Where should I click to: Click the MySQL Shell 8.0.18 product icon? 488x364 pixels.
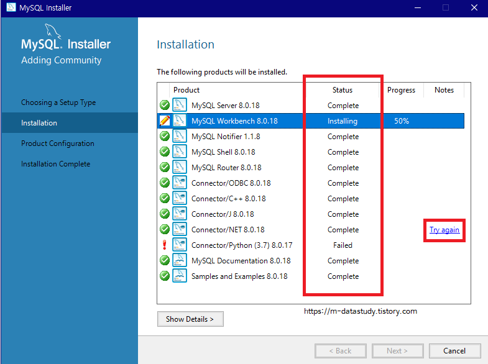tap(180, 152)
